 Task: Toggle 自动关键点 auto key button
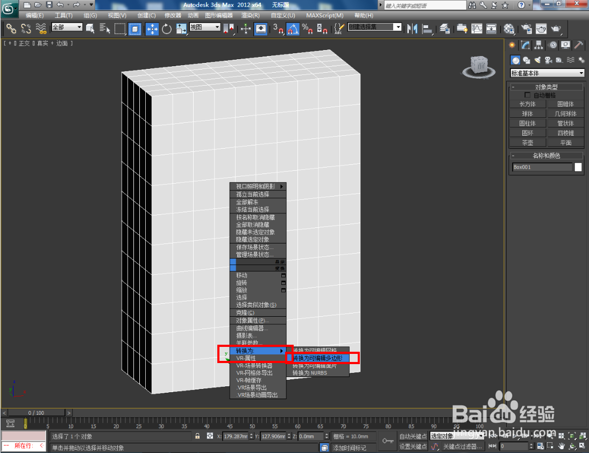click(413, 436)
